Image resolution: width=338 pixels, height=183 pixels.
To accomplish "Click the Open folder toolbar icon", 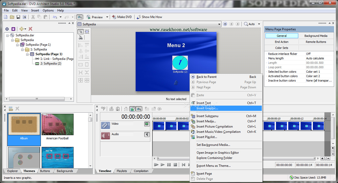I will tap(12, 17).
